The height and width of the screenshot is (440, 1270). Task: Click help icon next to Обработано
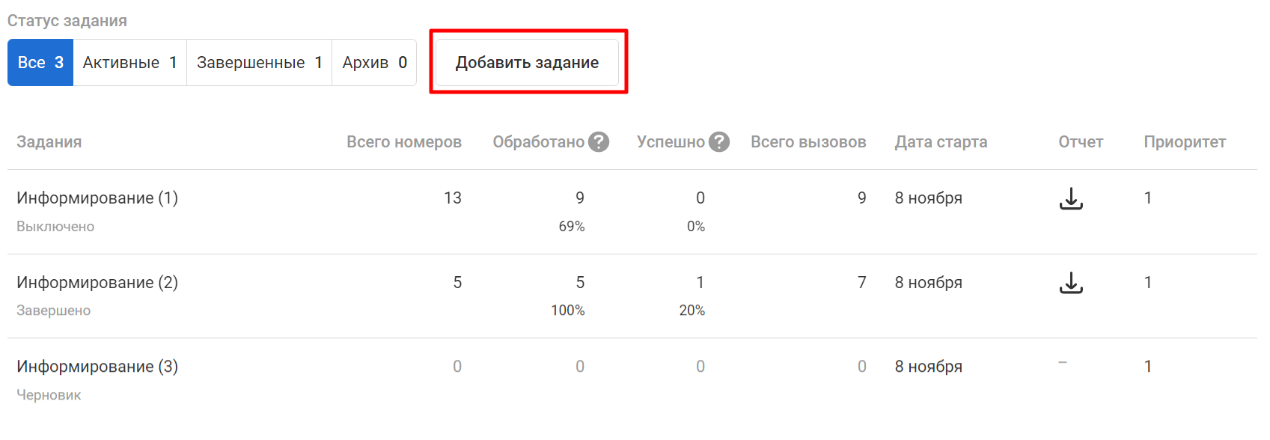[599, 142]
